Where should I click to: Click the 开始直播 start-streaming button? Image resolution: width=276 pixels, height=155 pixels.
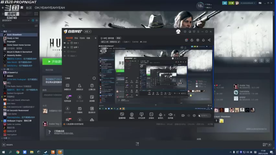(205, 115)
